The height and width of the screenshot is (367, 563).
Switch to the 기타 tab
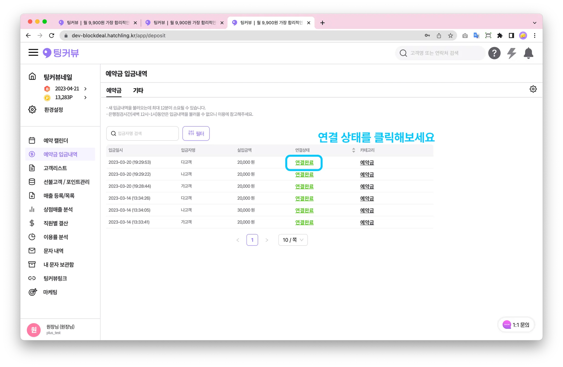click(x=138, y=90)
